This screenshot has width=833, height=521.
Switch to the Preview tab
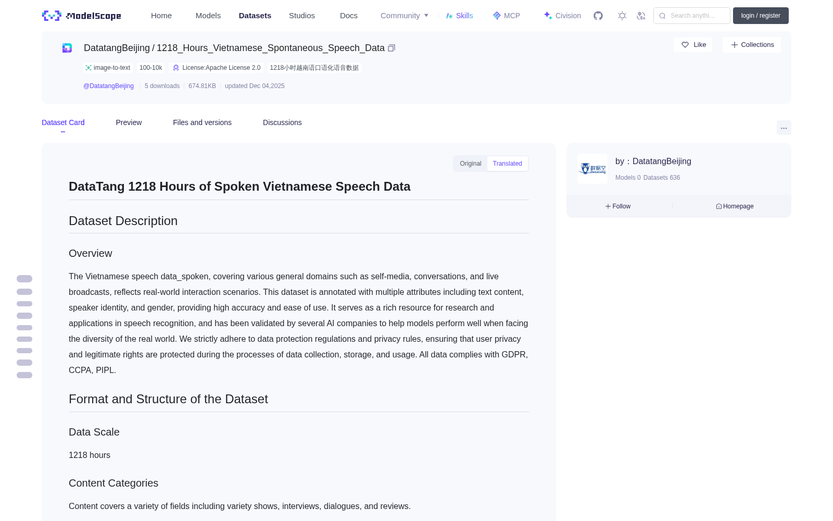pyautogui.click(x=129, y=122)
